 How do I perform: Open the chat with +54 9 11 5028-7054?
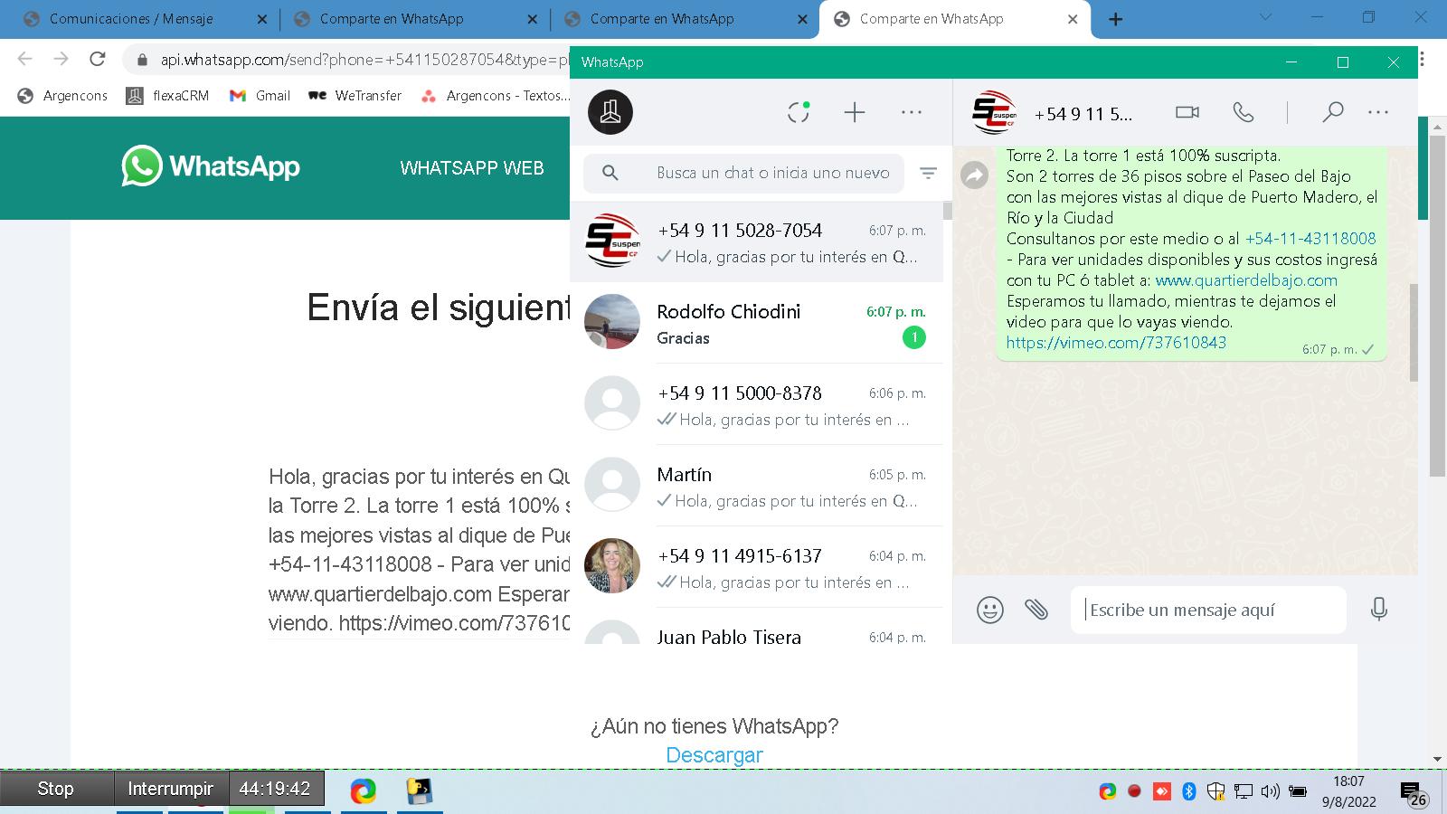click(x=756, y=241)
